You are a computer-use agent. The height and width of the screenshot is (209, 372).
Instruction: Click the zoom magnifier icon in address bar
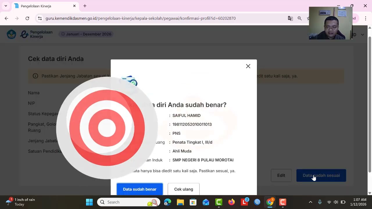pos(300,18)
